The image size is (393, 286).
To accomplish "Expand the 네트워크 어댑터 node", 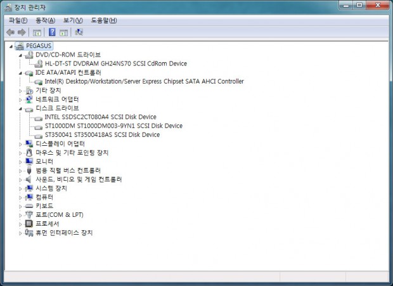I will click(20, 100).
